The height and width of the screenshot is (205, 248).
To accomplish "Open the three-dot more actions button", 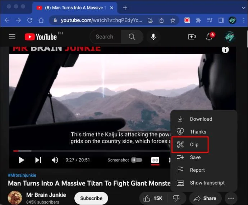I will click(x=231, y=198).
